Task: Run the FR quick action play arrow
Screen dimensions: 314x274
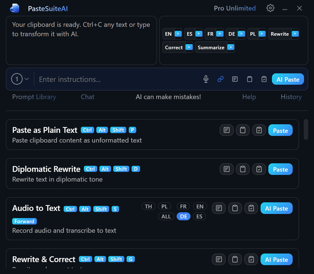Action: pos(220,33)
